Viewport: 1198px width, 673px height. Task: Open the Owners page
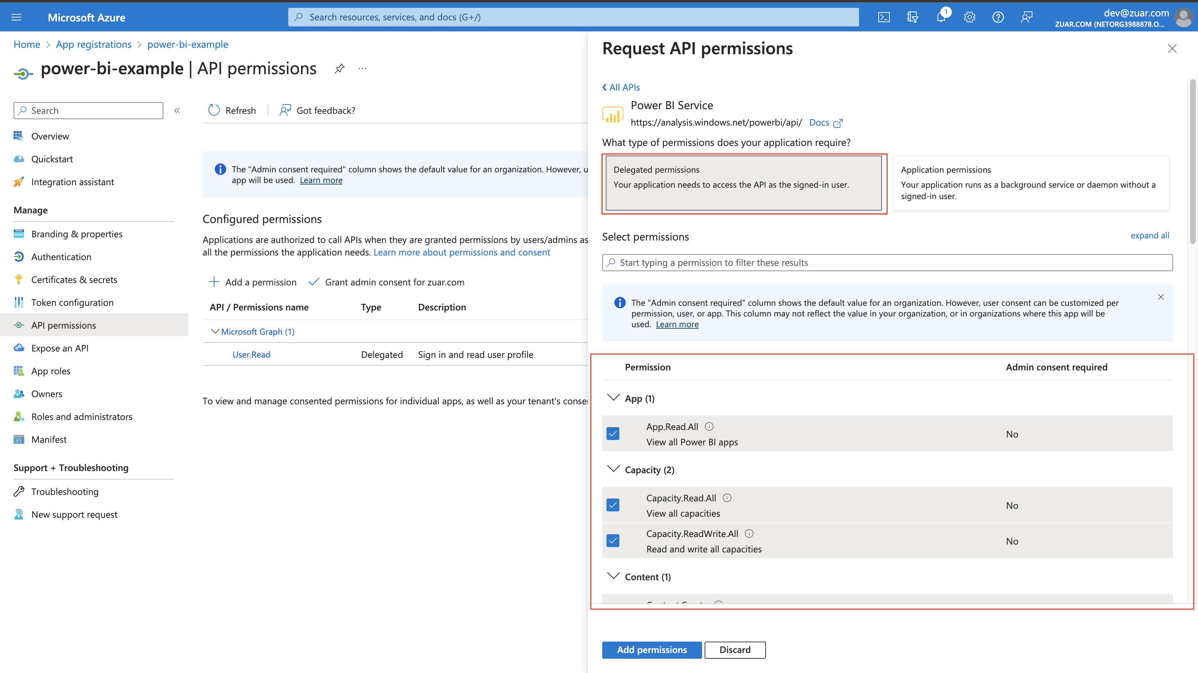46,394
